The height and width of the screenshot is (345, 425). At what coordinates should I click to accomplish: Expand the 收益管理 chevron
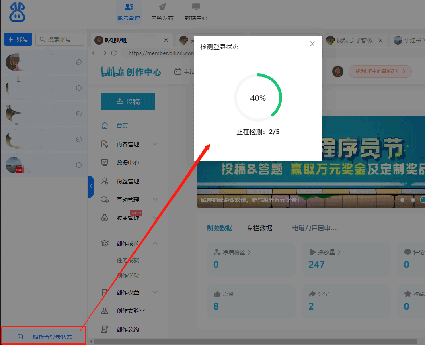coord(155,218)
